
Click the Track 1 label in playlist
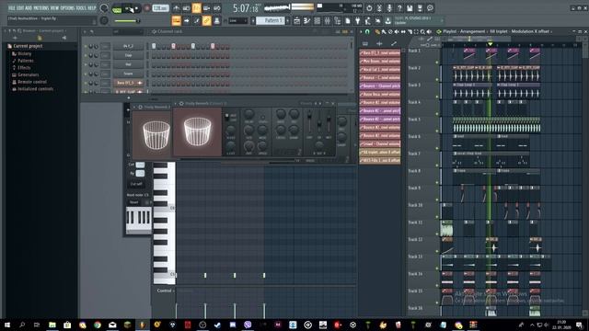click(x=415, y=51)
